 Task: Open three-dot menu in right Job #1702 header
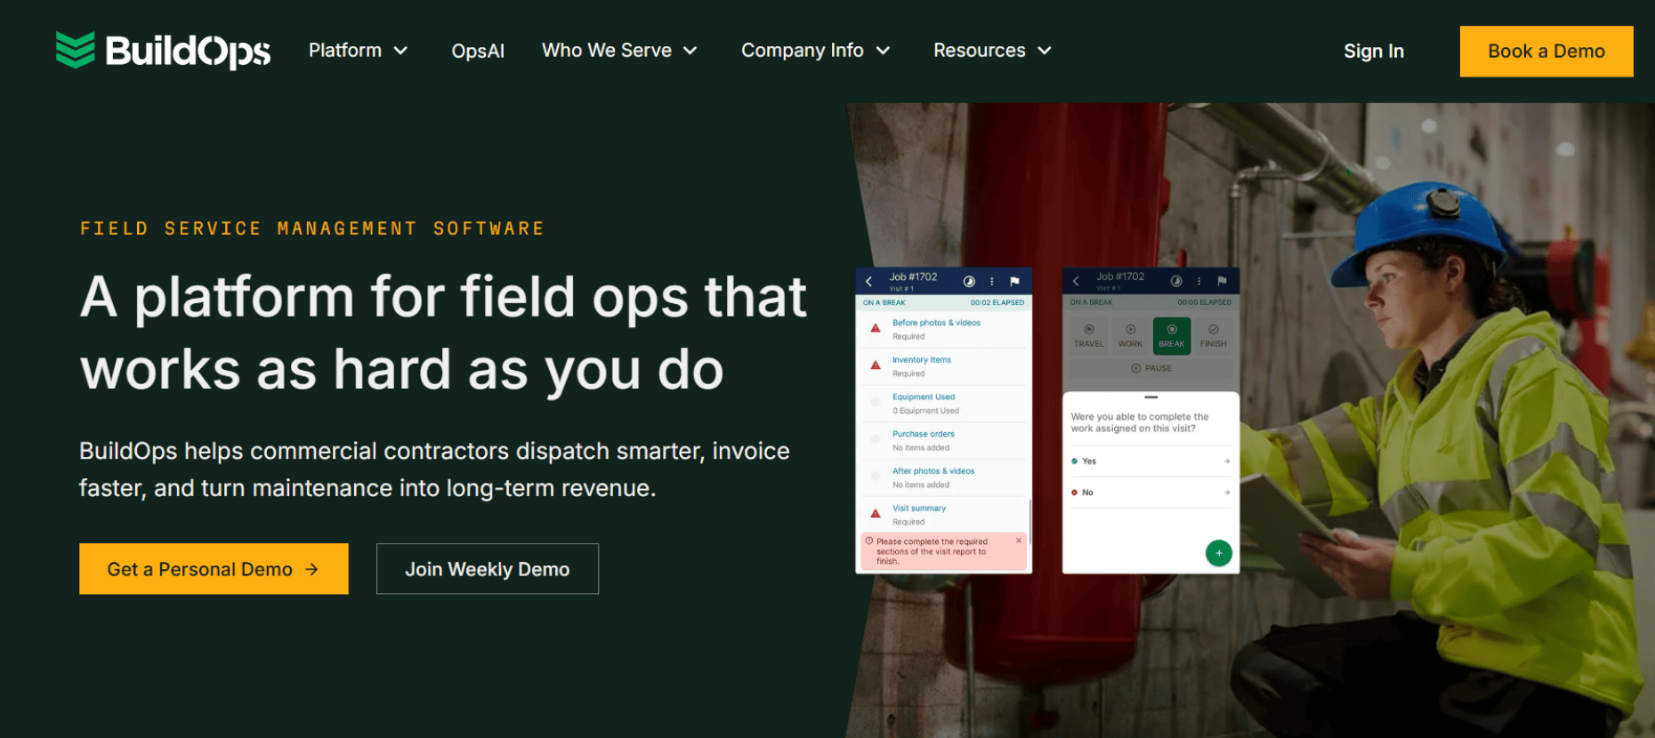[1199, 281]
